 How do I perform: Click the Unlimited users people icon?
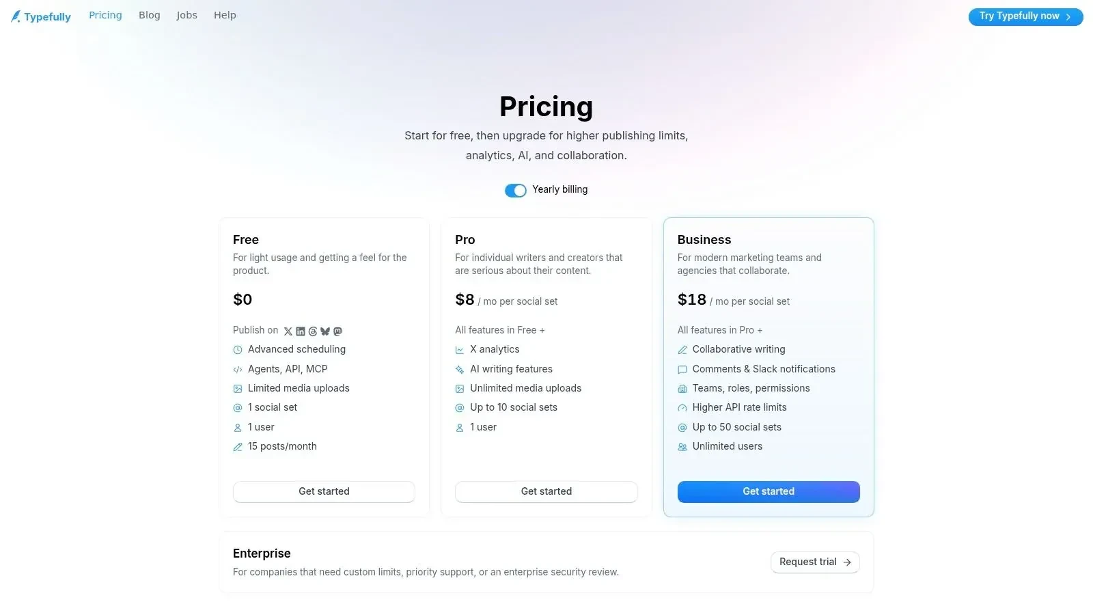pyautogui.click(x=682, y=447)
